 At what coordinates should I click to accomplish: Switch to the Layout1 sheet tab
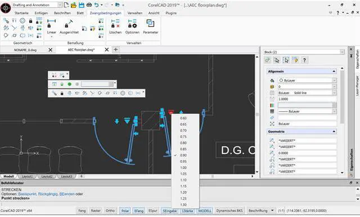pos(27,177)
